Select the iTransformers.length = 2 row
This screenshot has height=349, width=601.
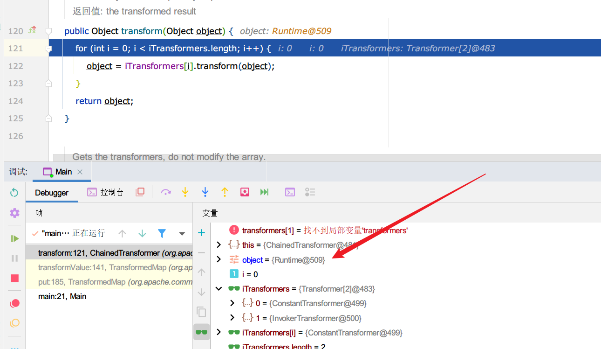pyautogui.click(x=405, y=346)
